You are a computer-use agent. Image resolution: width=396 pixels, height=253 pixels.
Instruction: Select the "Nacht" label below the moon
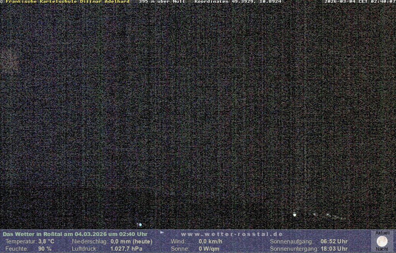pos(382,249)
